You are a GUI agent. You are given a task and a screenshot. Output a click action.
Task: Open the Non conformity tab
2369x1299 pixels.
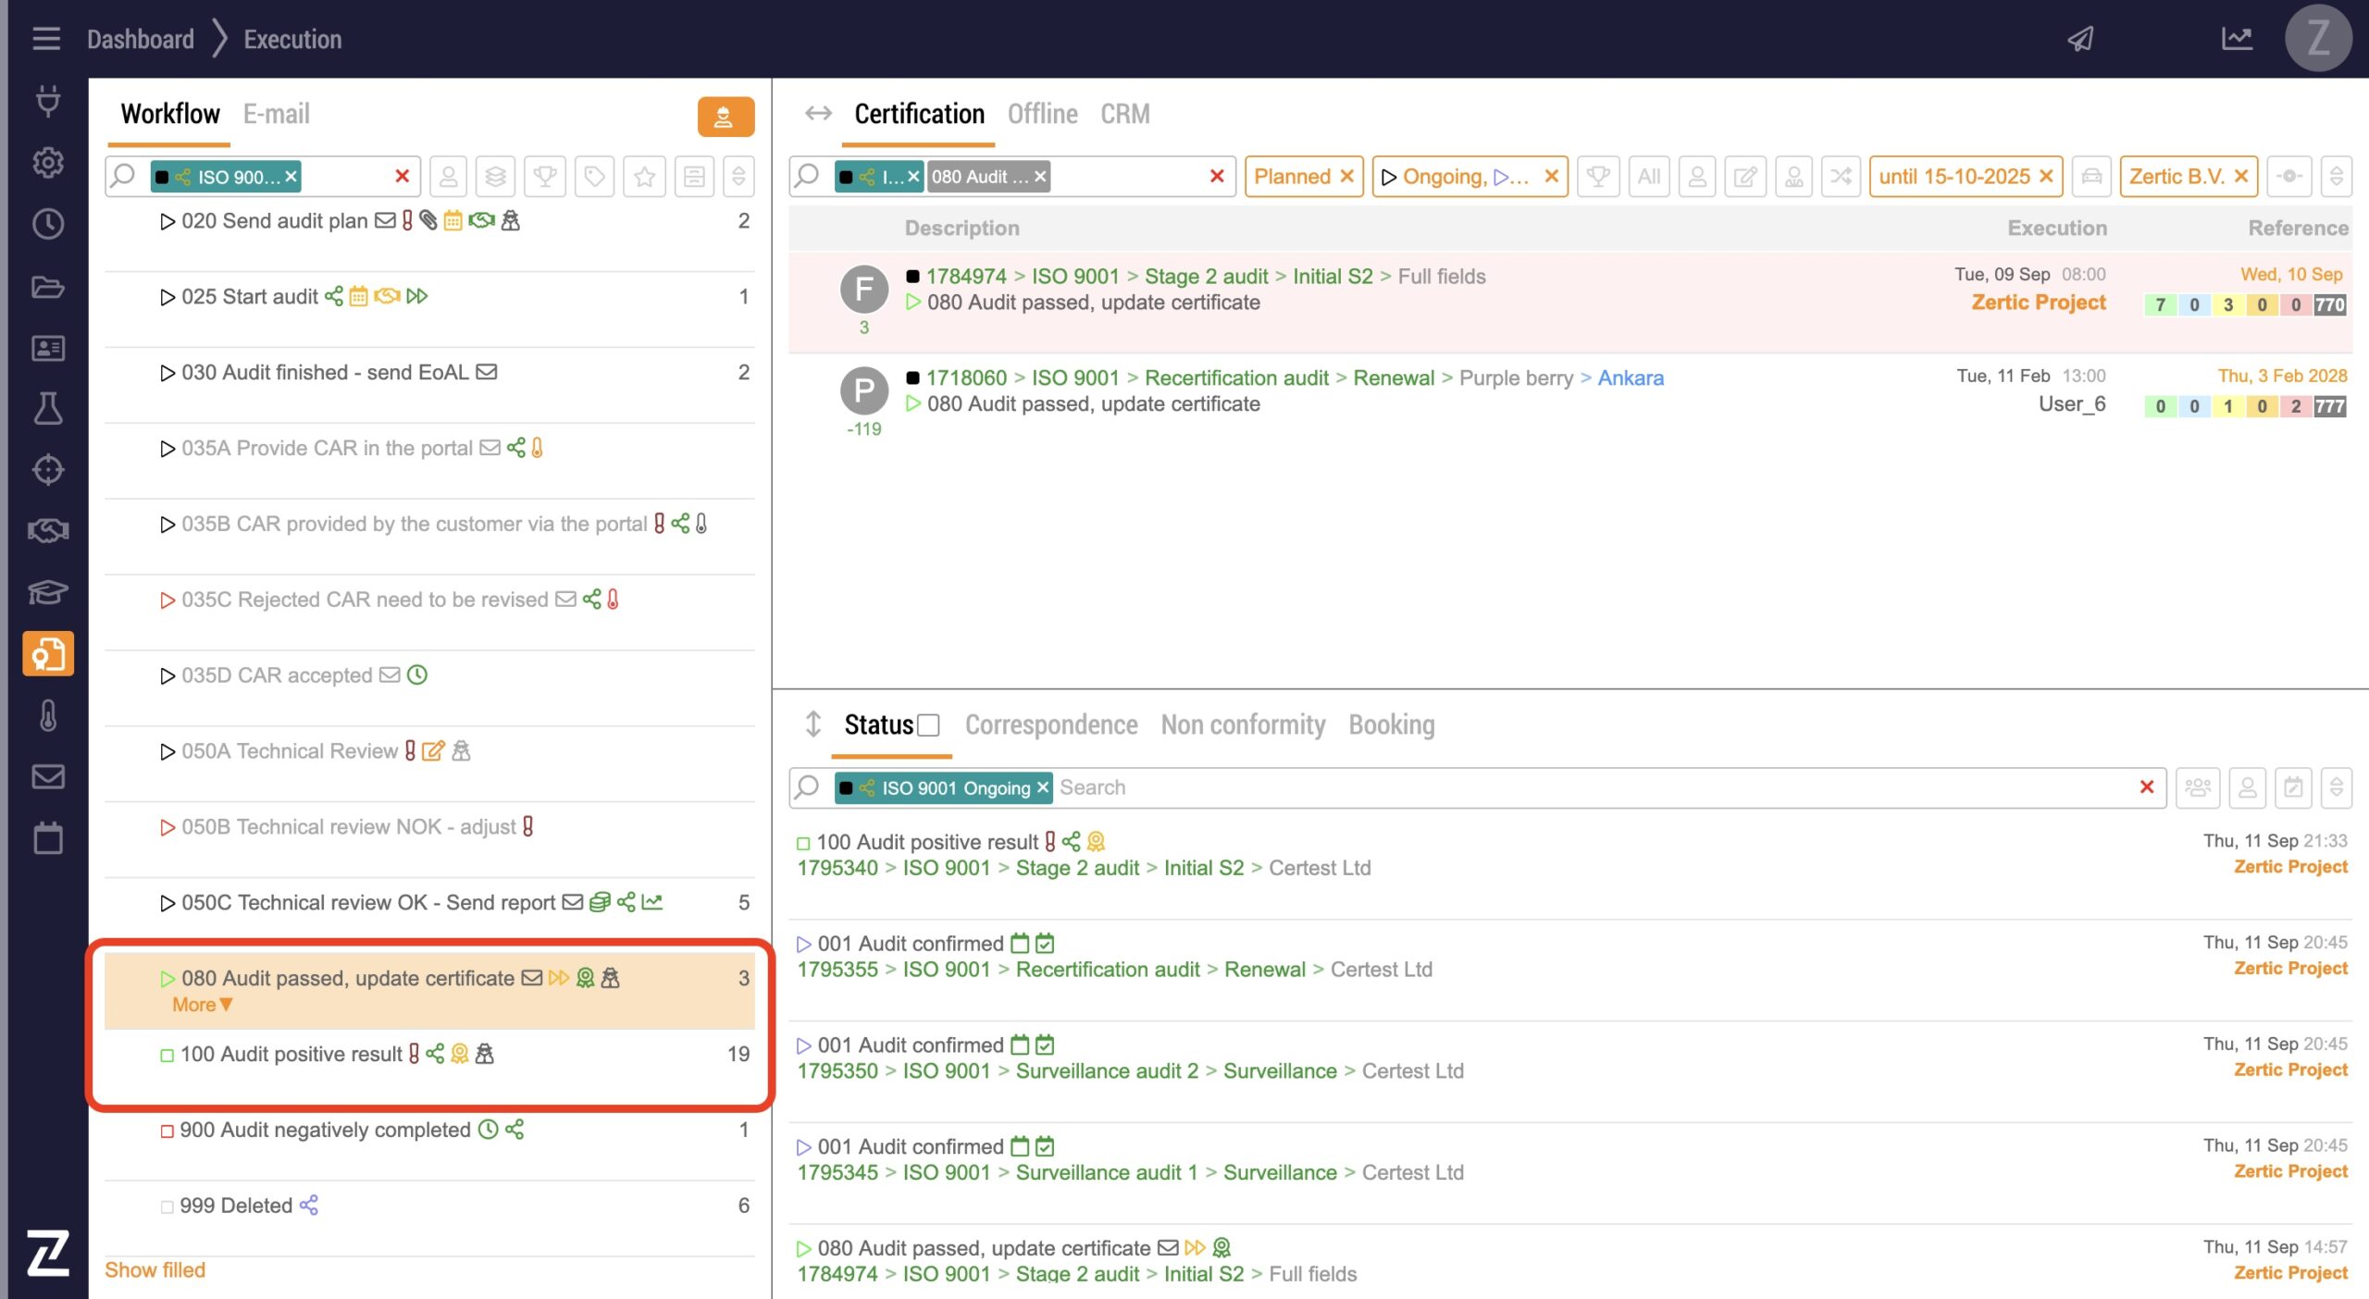coord(1242,725)
